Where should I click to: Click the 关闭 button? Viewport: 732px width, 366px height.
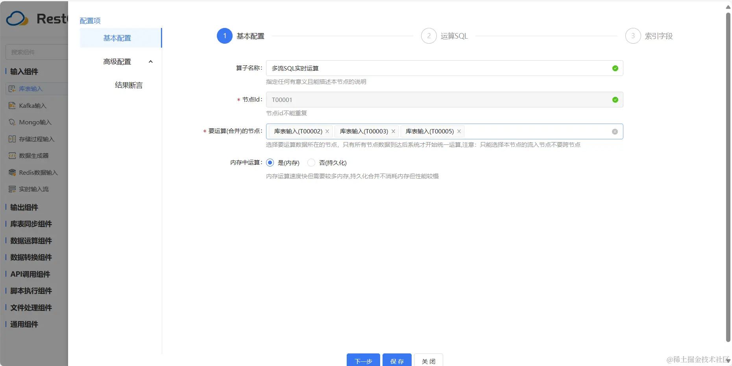point(429,360)
